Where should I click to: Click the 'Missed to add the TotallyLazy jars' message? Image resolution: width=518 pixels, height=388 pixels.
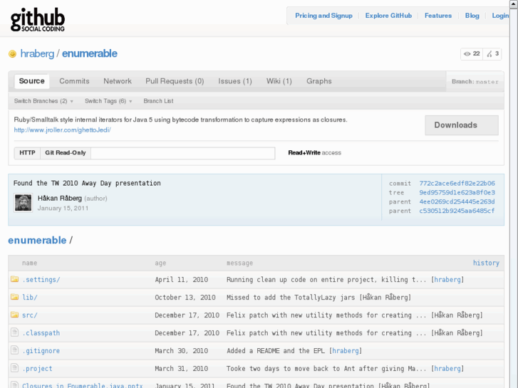(291, 298)
